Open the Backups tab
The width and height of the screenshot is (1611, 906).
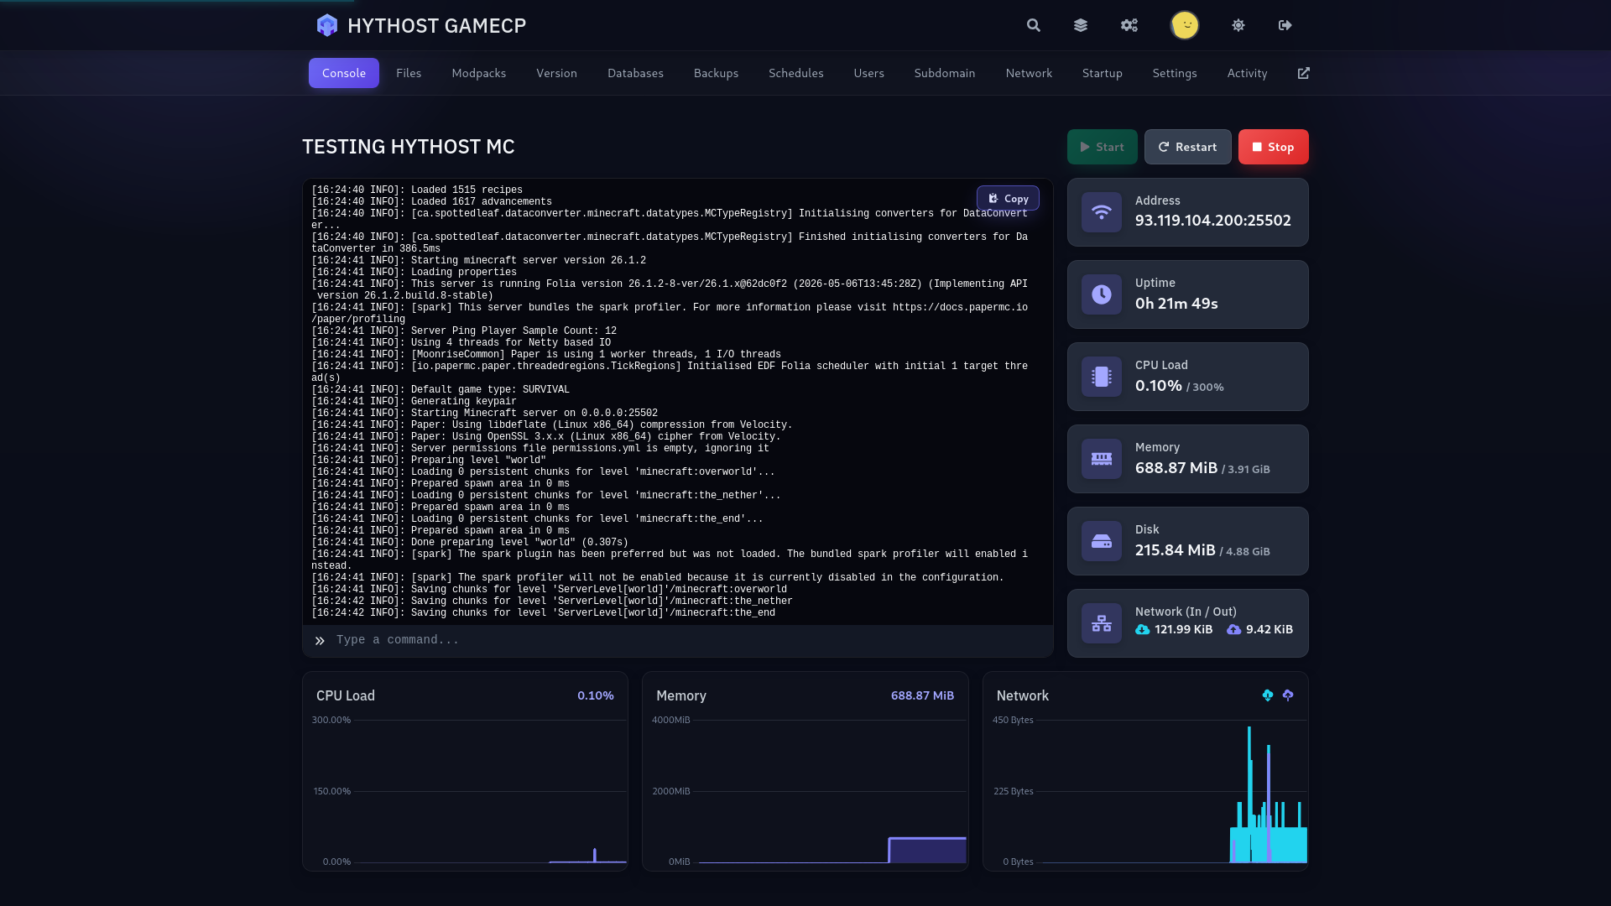[x=716, y=73]
